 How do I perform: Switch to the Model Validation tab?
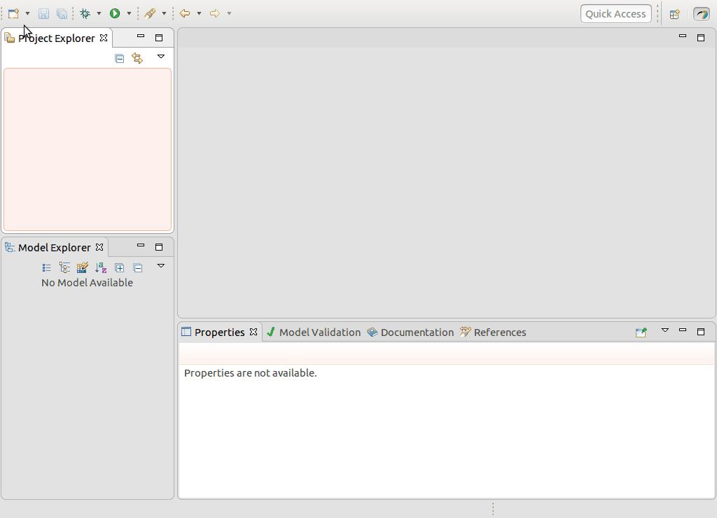pos(313,332)
